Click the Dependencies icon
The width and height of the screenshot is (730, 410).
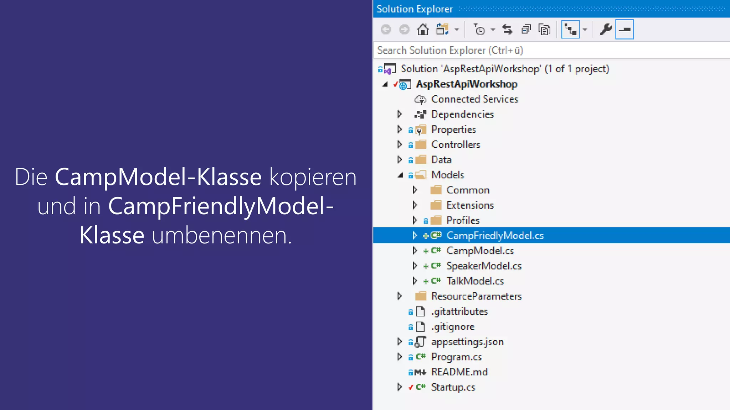click(x=421, y=115)
